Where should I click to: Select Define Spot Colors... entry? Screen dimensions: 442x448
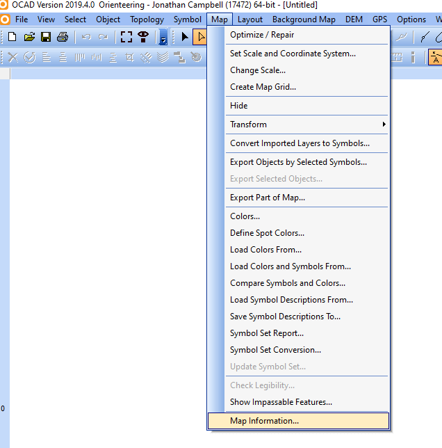pyautogui.click(x=298, y=233)
